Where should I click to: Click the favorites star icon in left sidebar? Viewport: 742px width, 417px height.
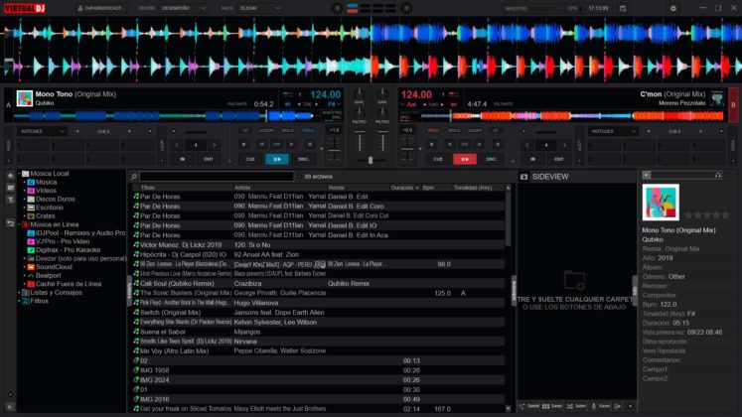10,176
